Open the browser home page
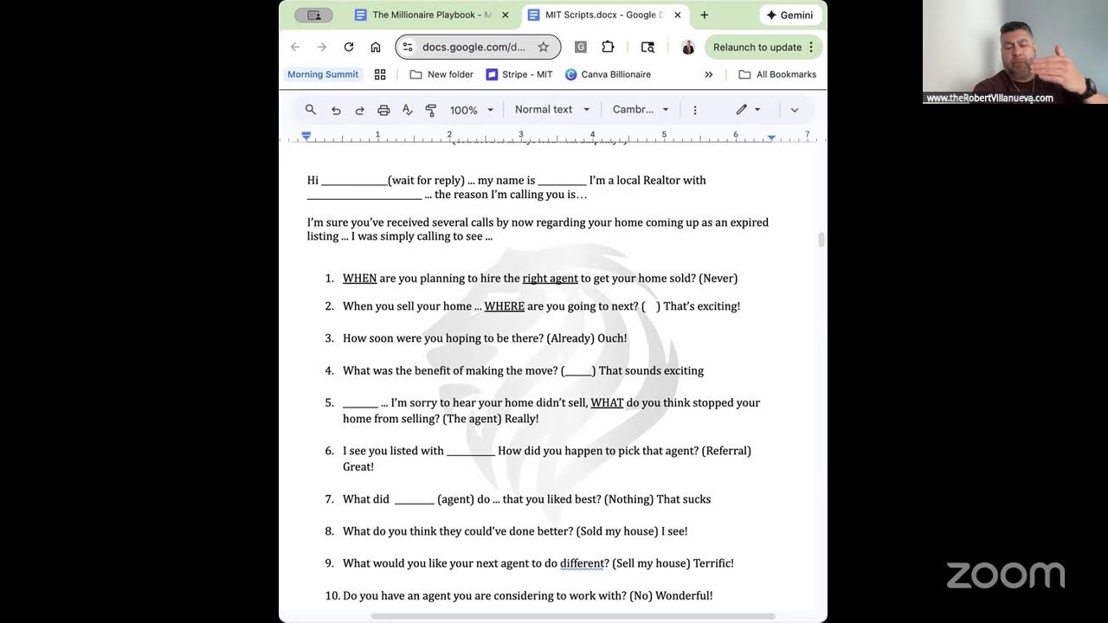Viewport: 1108px width, 623px height. [375, 47]
